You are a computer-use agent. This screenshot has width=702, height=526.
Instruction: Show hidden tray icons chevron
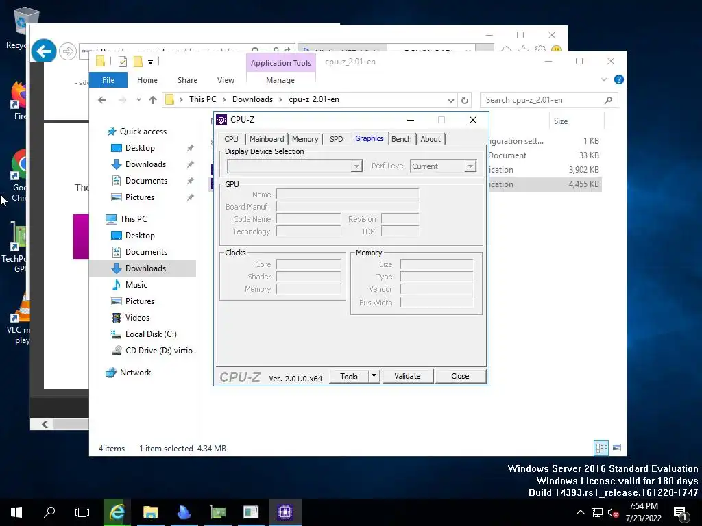580,512
